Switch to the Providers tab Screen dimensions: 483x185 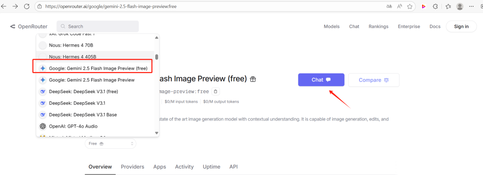[132, 167]
